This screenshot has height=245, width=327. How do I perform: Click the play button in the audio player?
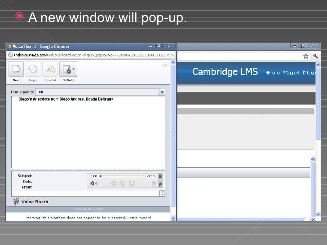(114, 183)
